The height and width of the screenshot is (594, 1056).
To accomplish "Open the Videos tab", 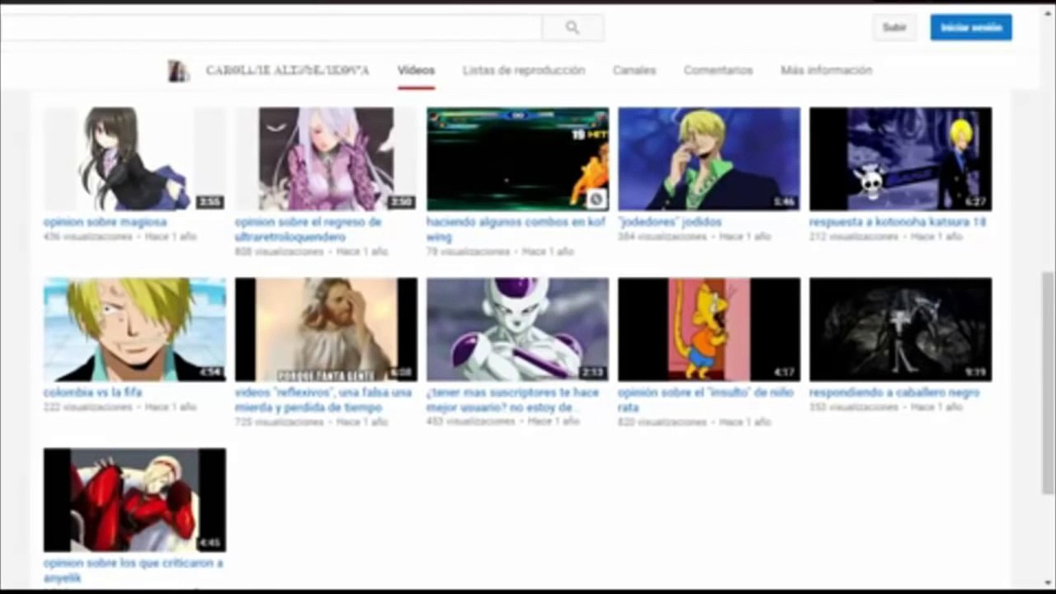I will 416,70.
